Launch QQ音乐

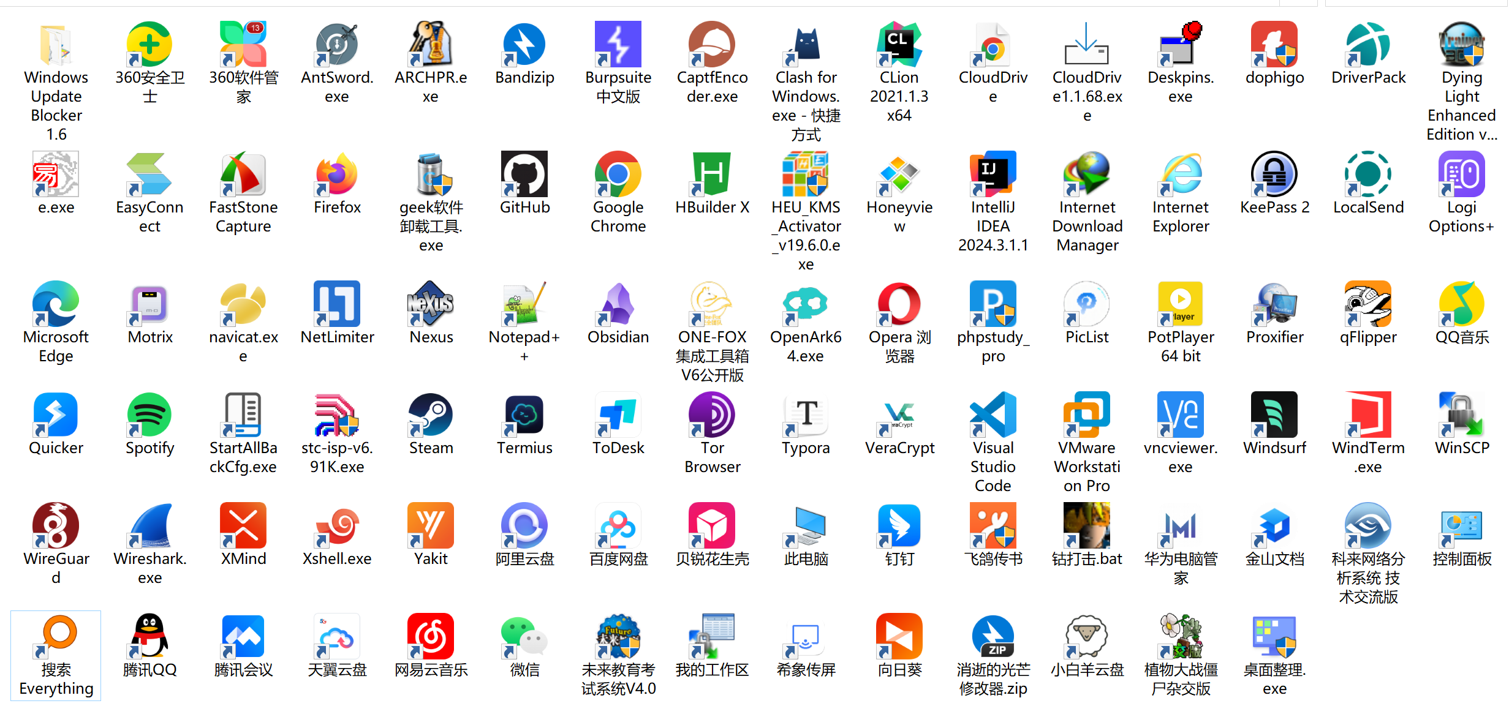click(1462, 304)
